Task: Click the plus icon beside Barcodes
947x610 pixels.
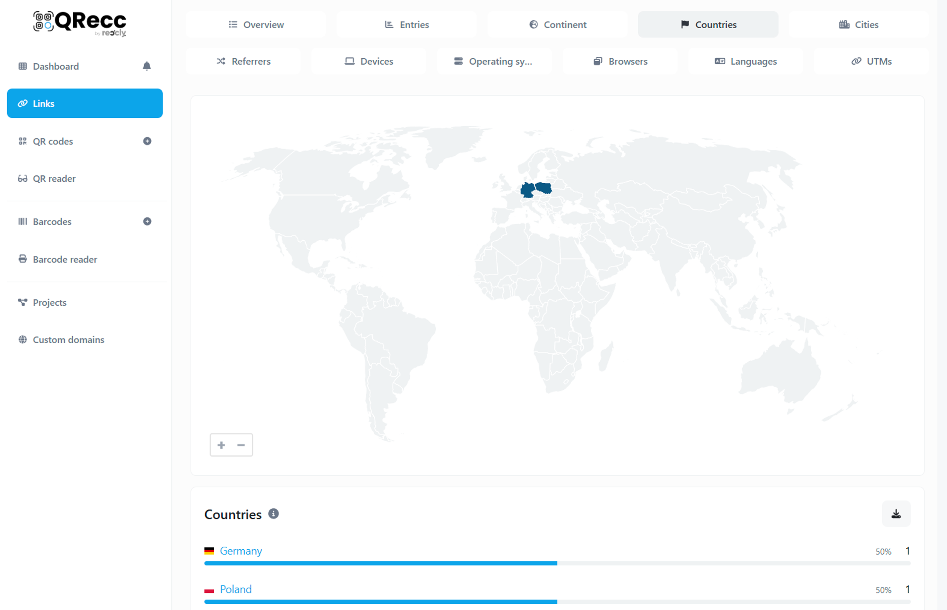Action: click(x=147, y=221)
